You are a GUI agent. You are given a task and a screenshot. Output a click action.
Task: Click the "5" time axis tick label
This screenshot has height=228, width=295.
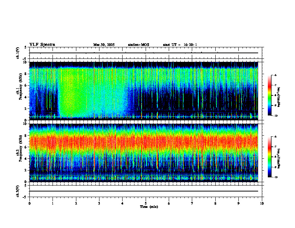(146, 203)
